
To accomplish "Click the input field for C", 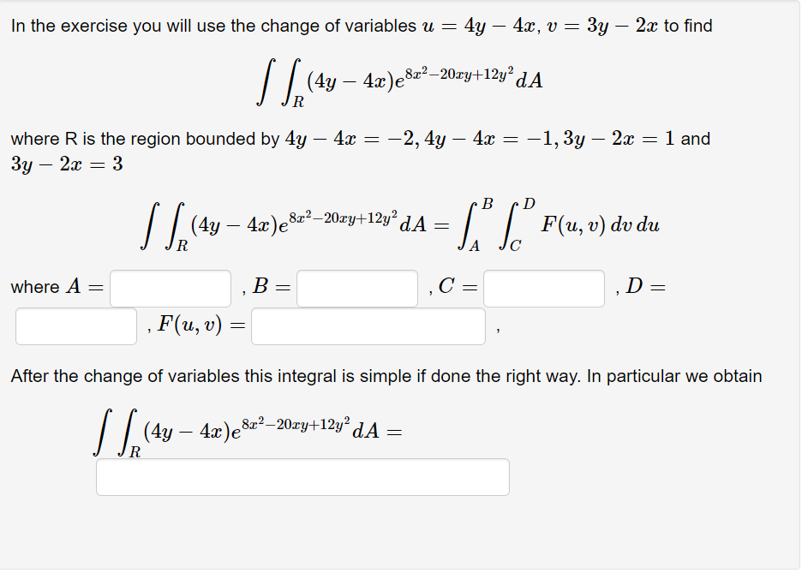I will click(x=544, y=289).
